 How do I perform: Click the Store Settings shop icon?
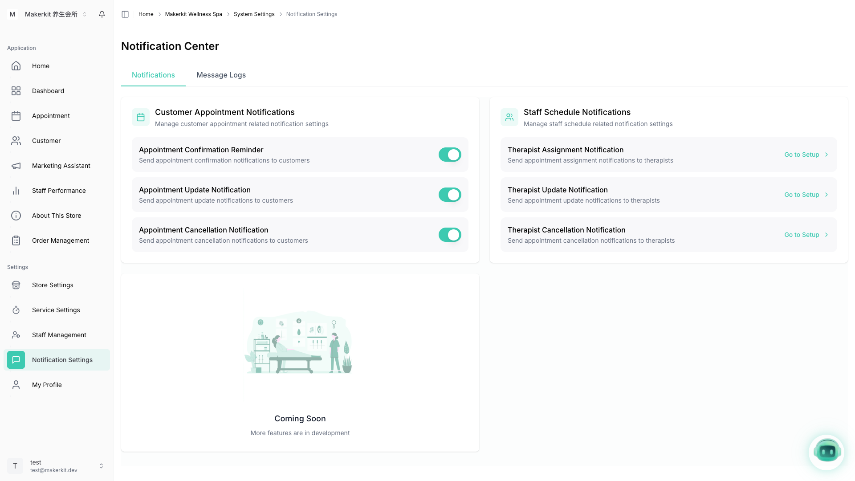coord(16,285)
